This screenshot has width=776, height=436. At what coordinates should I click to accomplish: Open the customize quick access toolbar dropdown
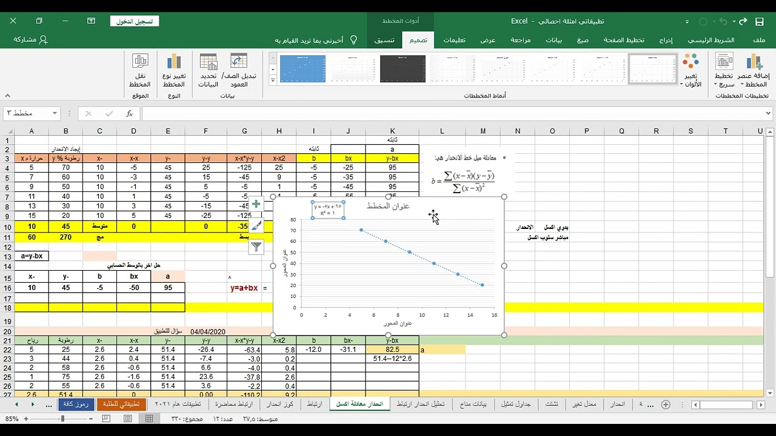point(687,22)
